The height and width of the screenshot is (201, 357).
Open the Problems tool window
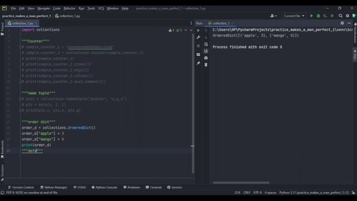click(x=132, y=188)
